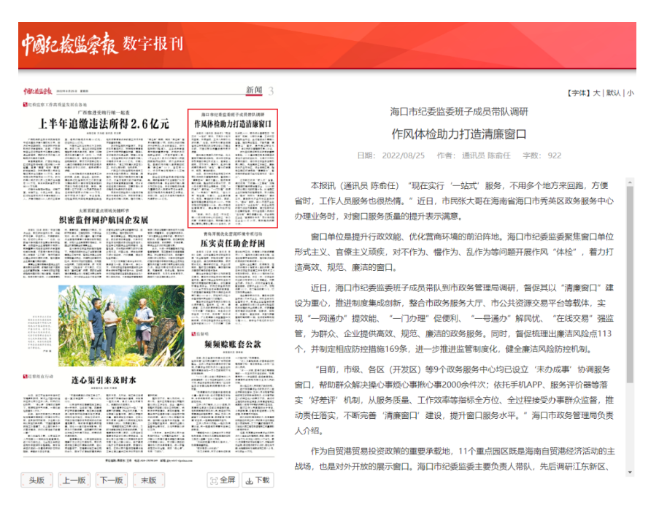Click the scrollbar down arrow
The width and height of the screenshot is (659, 505).
[x=630, y=473]
